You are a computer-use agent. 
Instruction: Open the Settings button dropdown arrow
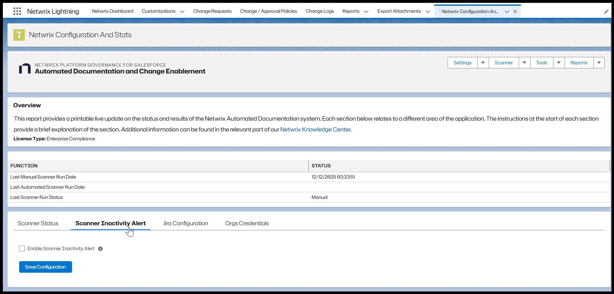[x=483, y=63]
